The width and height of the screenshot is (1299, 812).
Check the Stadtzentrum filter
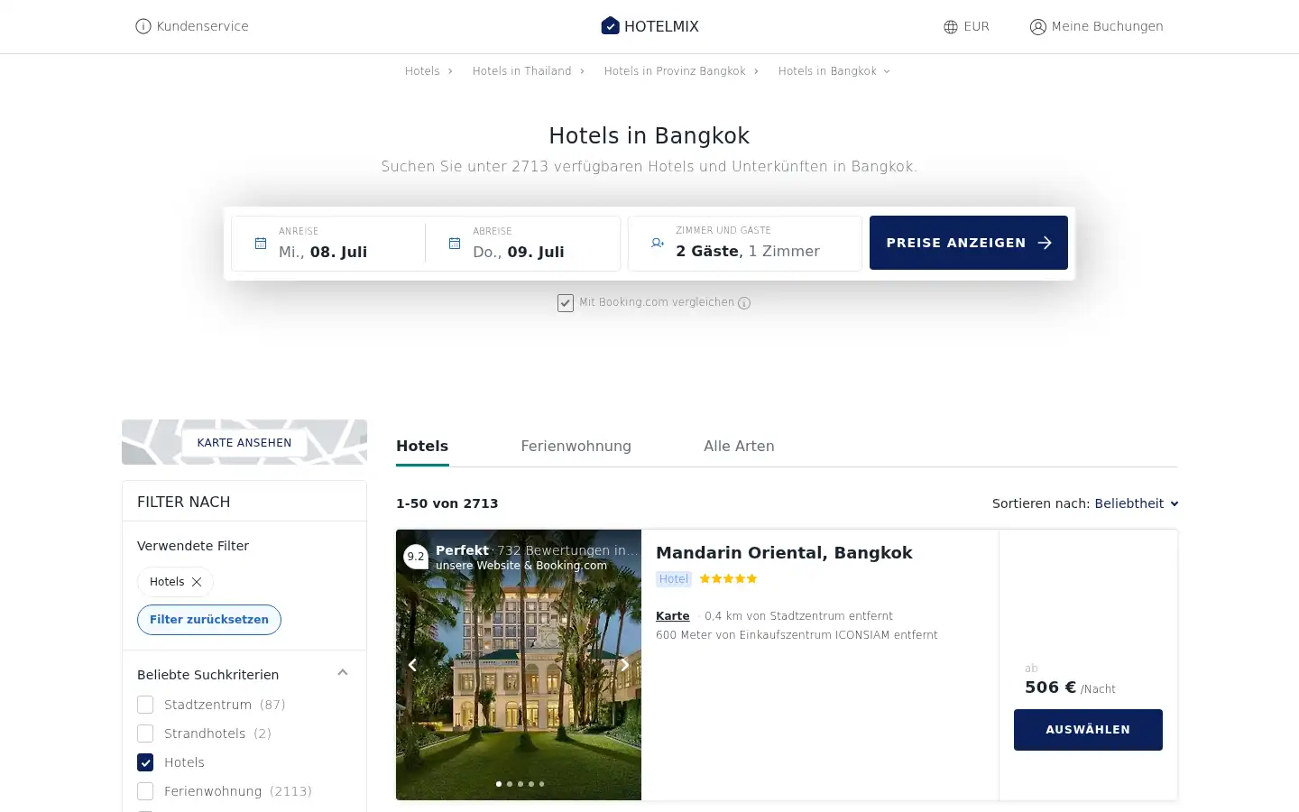coord(145,705)
